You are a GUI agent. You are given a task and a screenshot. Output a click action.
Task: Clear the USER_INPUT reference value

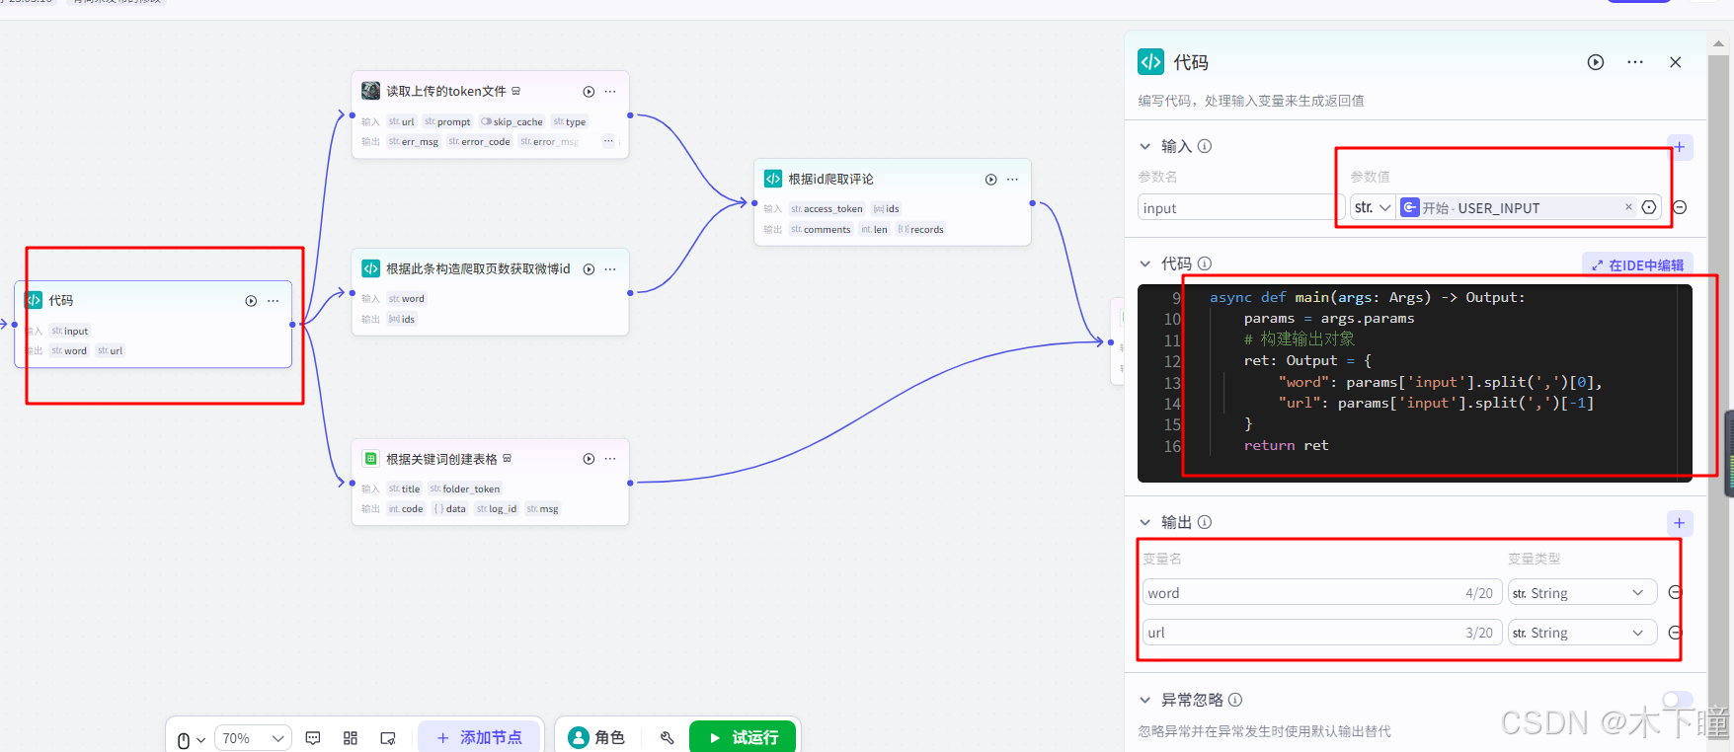point(1628,207)
